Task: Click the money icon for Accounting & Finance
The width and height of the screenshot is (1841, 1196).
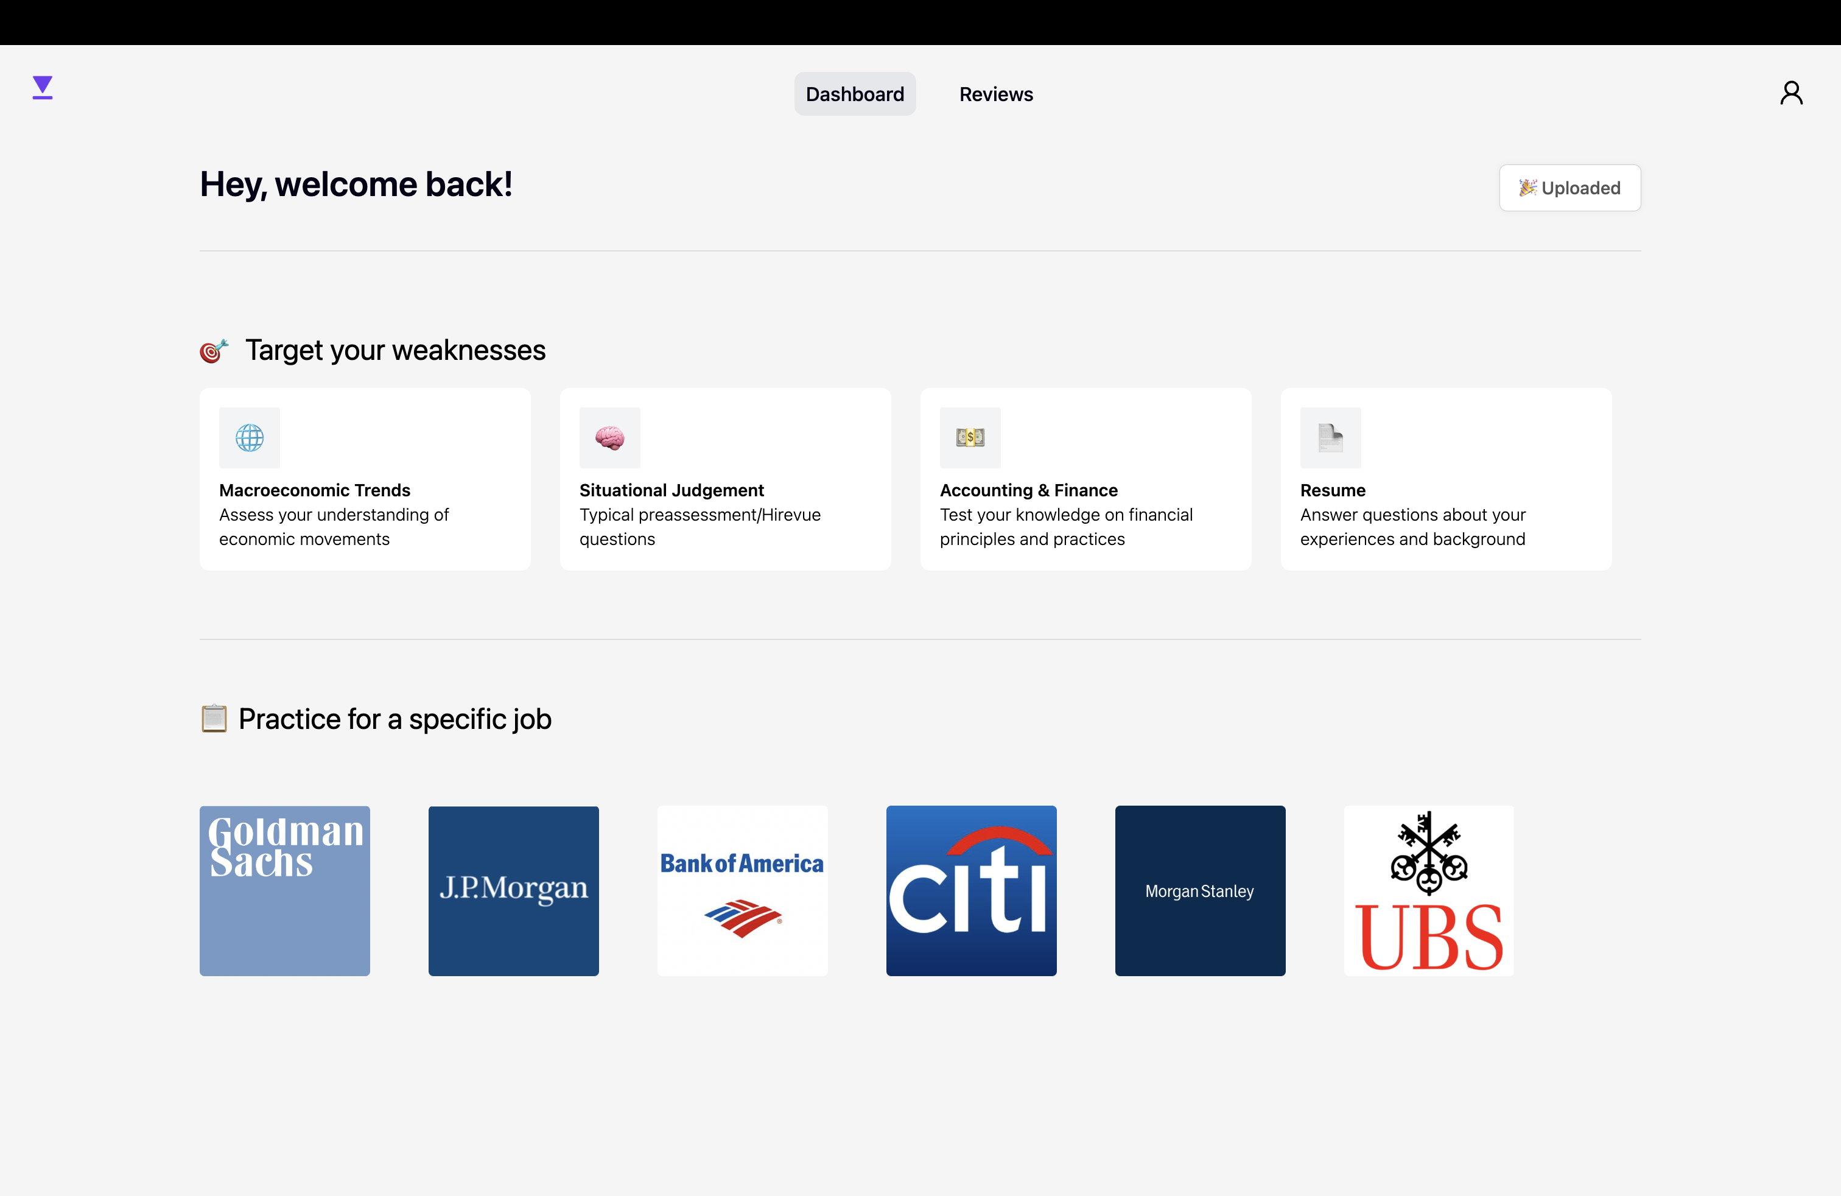Action: click(x=970, y=438)
